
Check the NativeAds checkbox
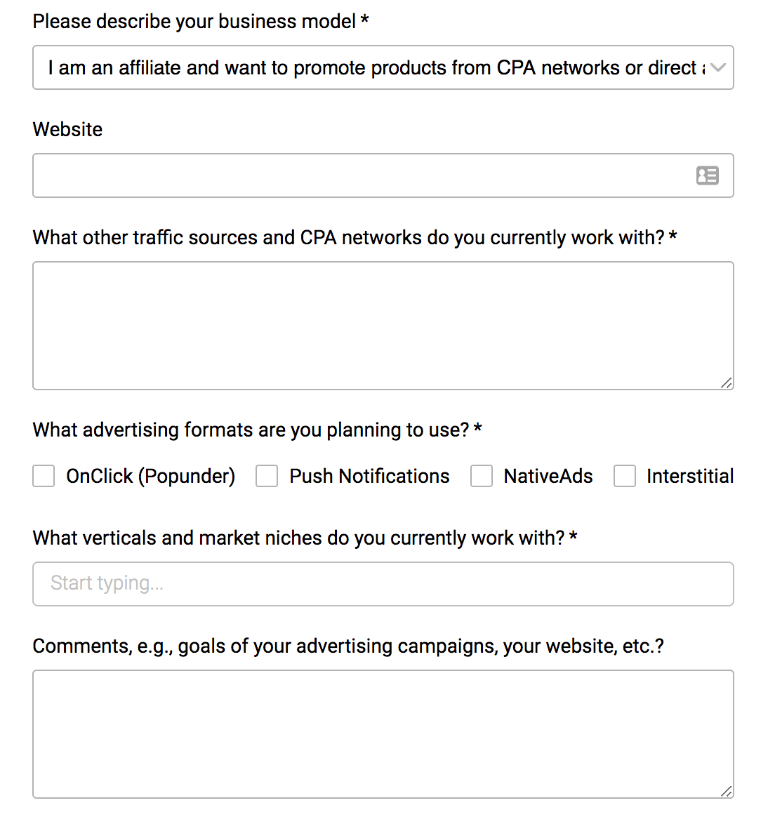coord(482,476)
